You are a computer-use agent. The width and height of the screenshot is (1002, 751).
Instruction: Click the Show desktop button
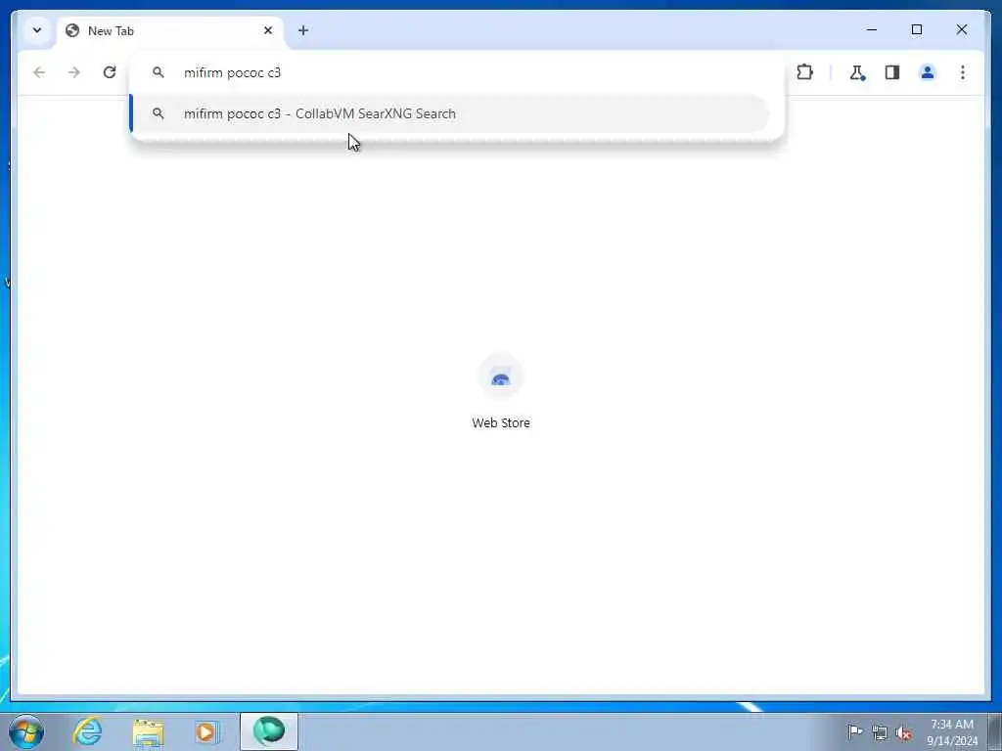tap(995, 732)
